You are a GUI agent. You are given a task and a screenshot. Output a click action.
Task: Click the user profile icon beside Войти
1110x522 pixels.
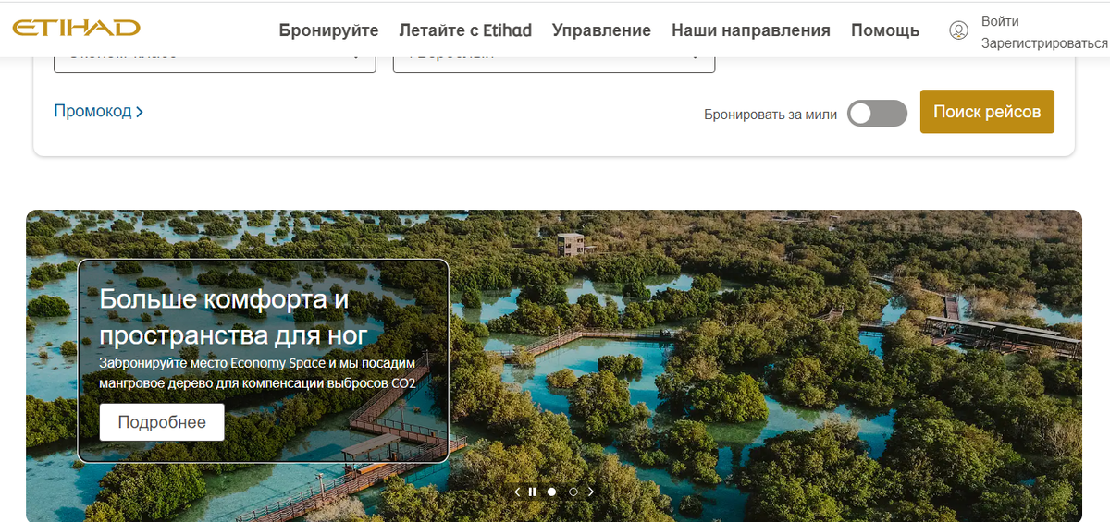tap(958, 30)
